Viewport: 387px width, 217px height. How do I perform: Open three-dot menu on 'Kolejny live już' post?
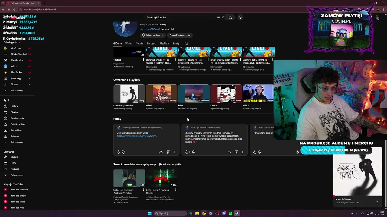[x=242, y=152]
